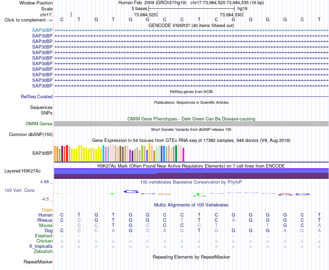Click 'Multiz Alignments of 100 Vertebrates' title
The image size is (329, 270).
191,205
